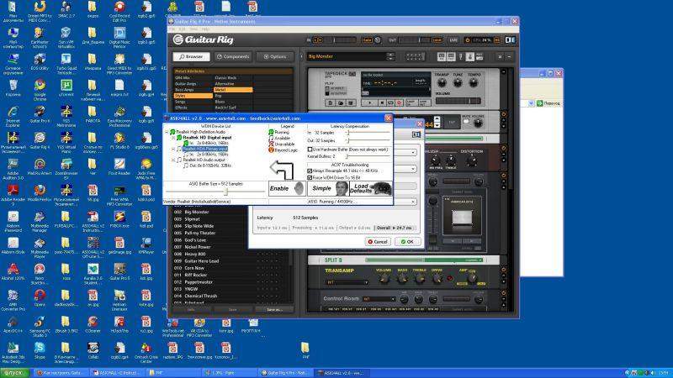673x378 pixels.
Task: Select the Styles preset attribute
Action: point(193,96)
